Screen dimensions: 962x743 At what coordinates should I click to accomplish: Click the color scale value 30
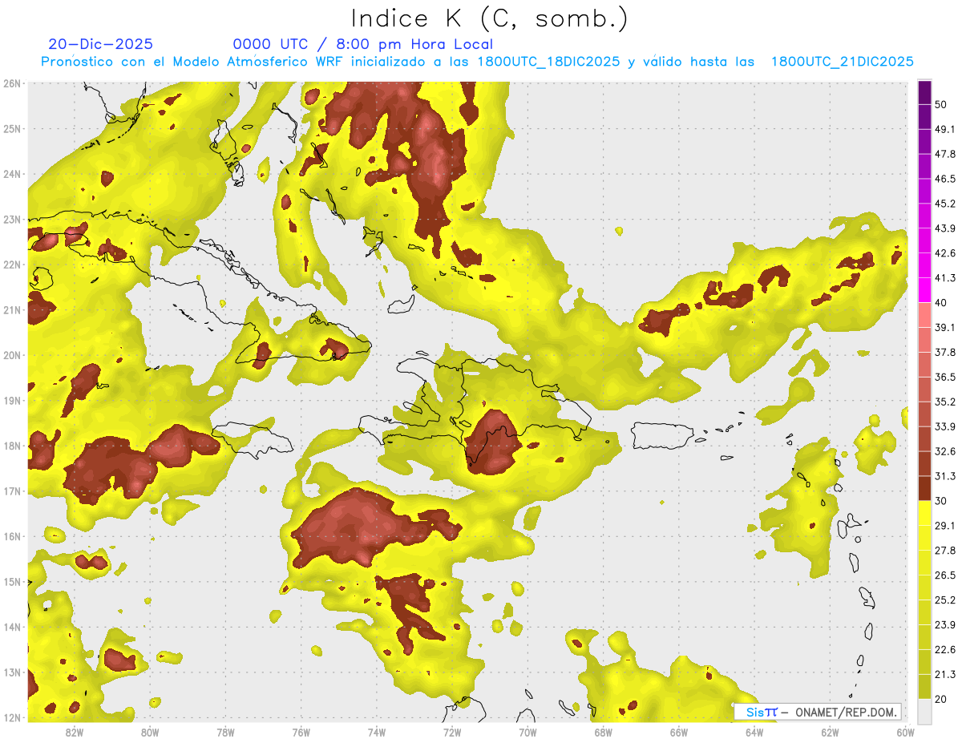pos(940,501)
